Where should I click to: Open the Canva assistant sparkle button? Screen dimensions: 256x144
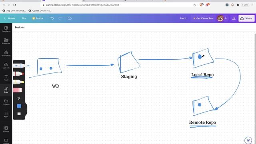point(248,140)
